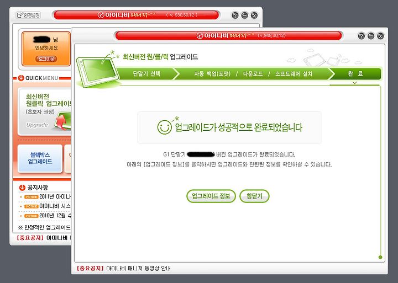Select 블랙박스 업그레이드 in back window

(x=40, y=158)
